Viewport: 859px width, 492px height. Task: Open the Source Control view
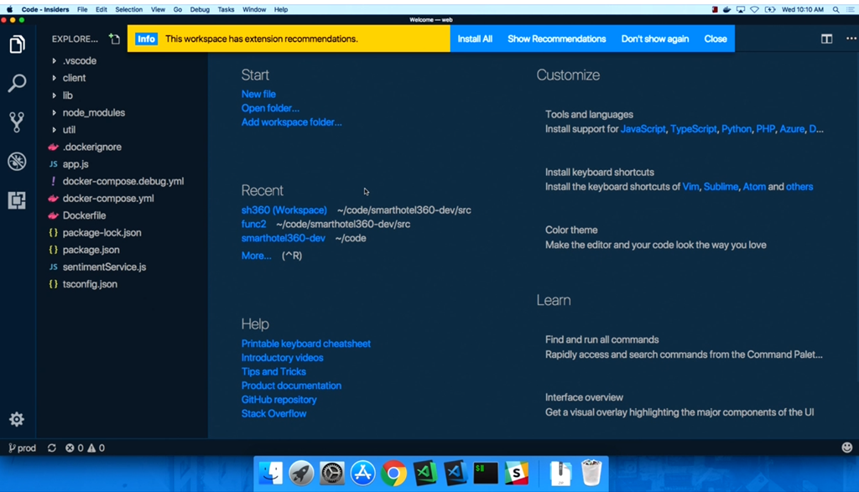pos(17,122)
